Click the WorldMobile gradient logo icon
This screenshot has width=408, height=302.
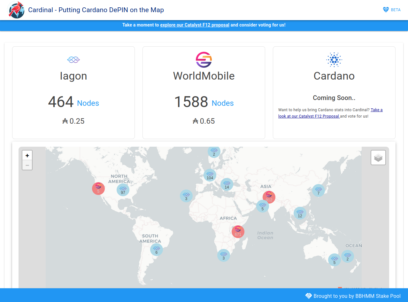point(204,59)
